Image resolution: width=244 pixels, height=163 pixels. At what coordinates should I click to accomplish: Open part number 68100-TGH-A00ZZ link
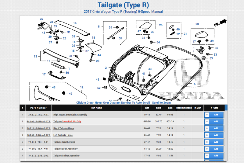pos(38,121)
